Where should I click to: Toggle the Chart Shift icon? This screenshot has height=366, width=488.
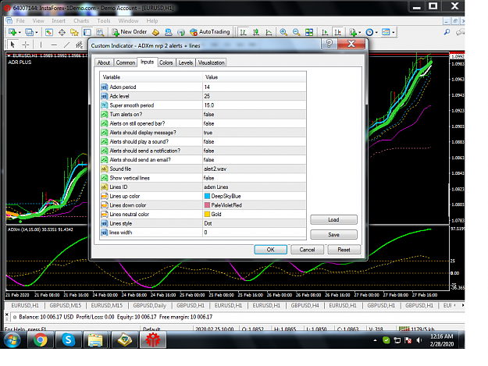coord(337,32)
